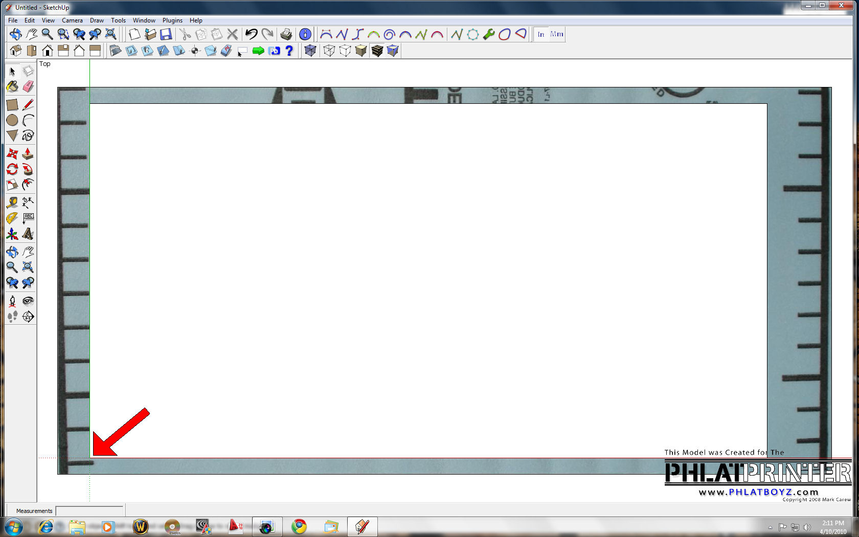Image resolution: width=859 pixels, height=537 pixels.
Task: Toggle units to inches with In
Action: coord(541,34)
